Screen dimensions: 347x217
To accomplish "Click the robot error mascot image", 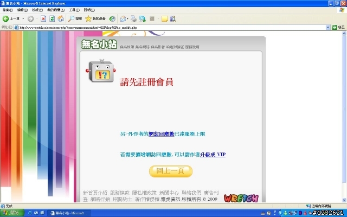I will tap(101, 71).
